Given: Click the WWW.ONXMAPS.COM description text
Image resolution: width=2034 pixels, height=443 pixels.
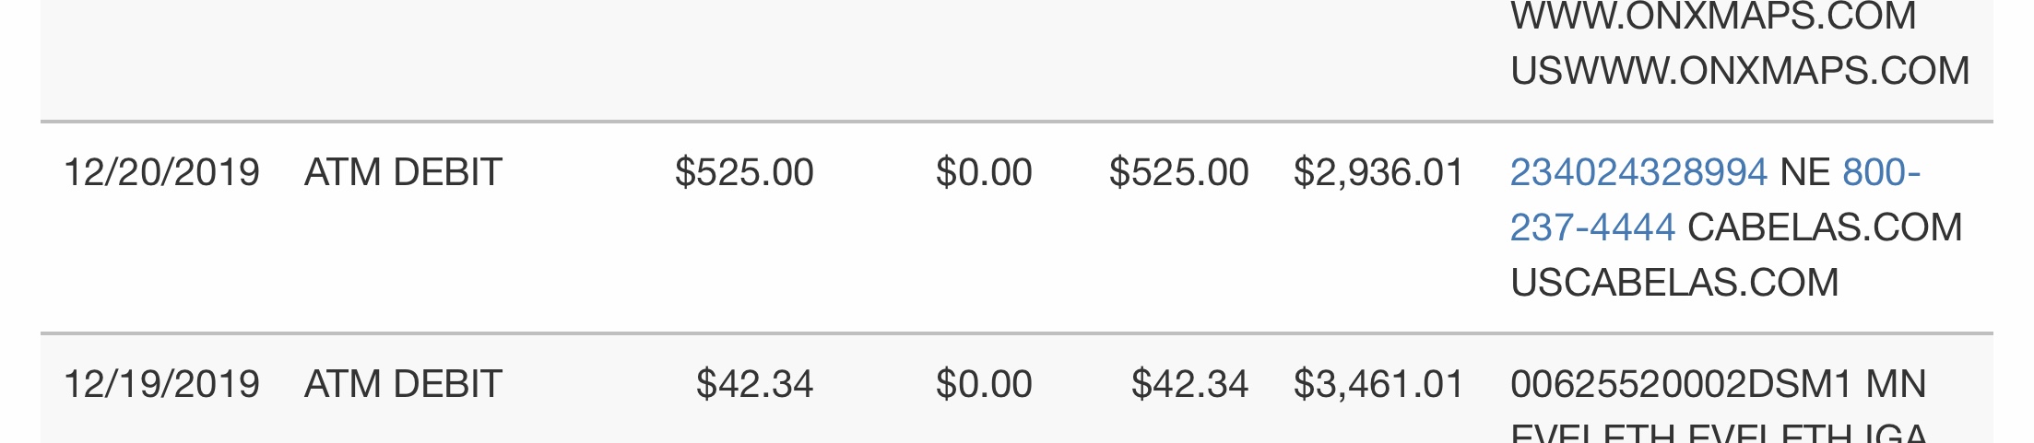Looking at the screenshot, I should click(1713, 17).
